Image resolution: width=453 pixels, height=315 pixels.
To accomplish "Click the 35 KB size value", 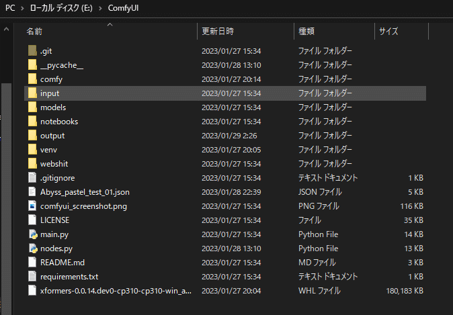I will (413, 220).
